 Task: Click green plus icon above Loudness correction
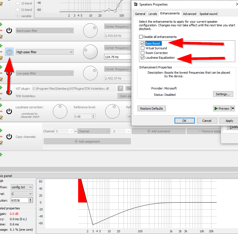(x=1, y=105)
